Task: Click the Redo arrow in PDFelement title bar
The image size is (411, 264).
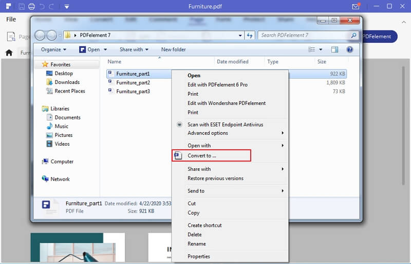Action: click(x=51, y=6)
